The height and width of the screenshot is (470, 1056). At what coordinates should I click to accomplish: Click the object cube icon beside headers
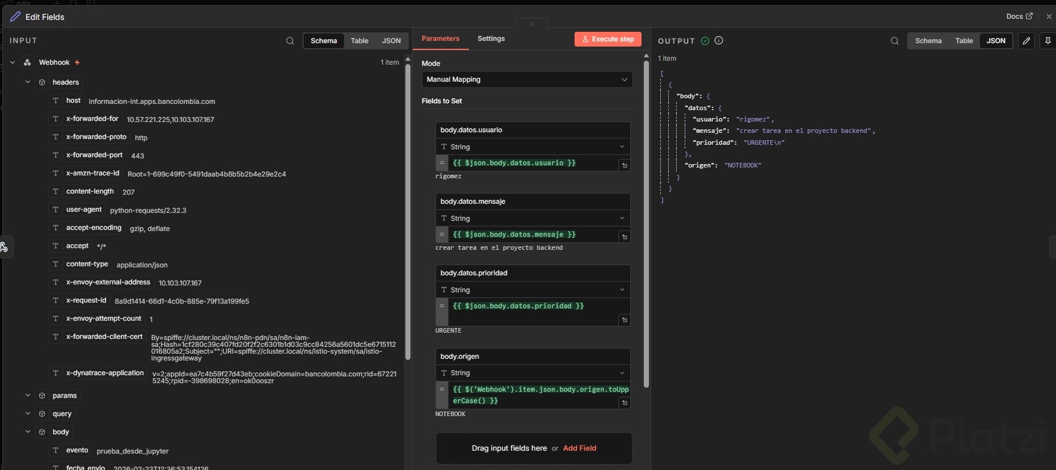tap(42, 82)
